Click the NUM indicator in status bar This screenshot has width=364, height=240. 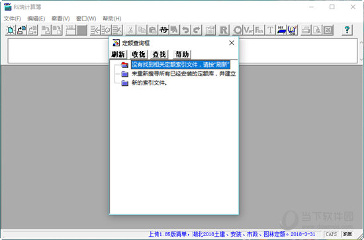pos(347,234)
